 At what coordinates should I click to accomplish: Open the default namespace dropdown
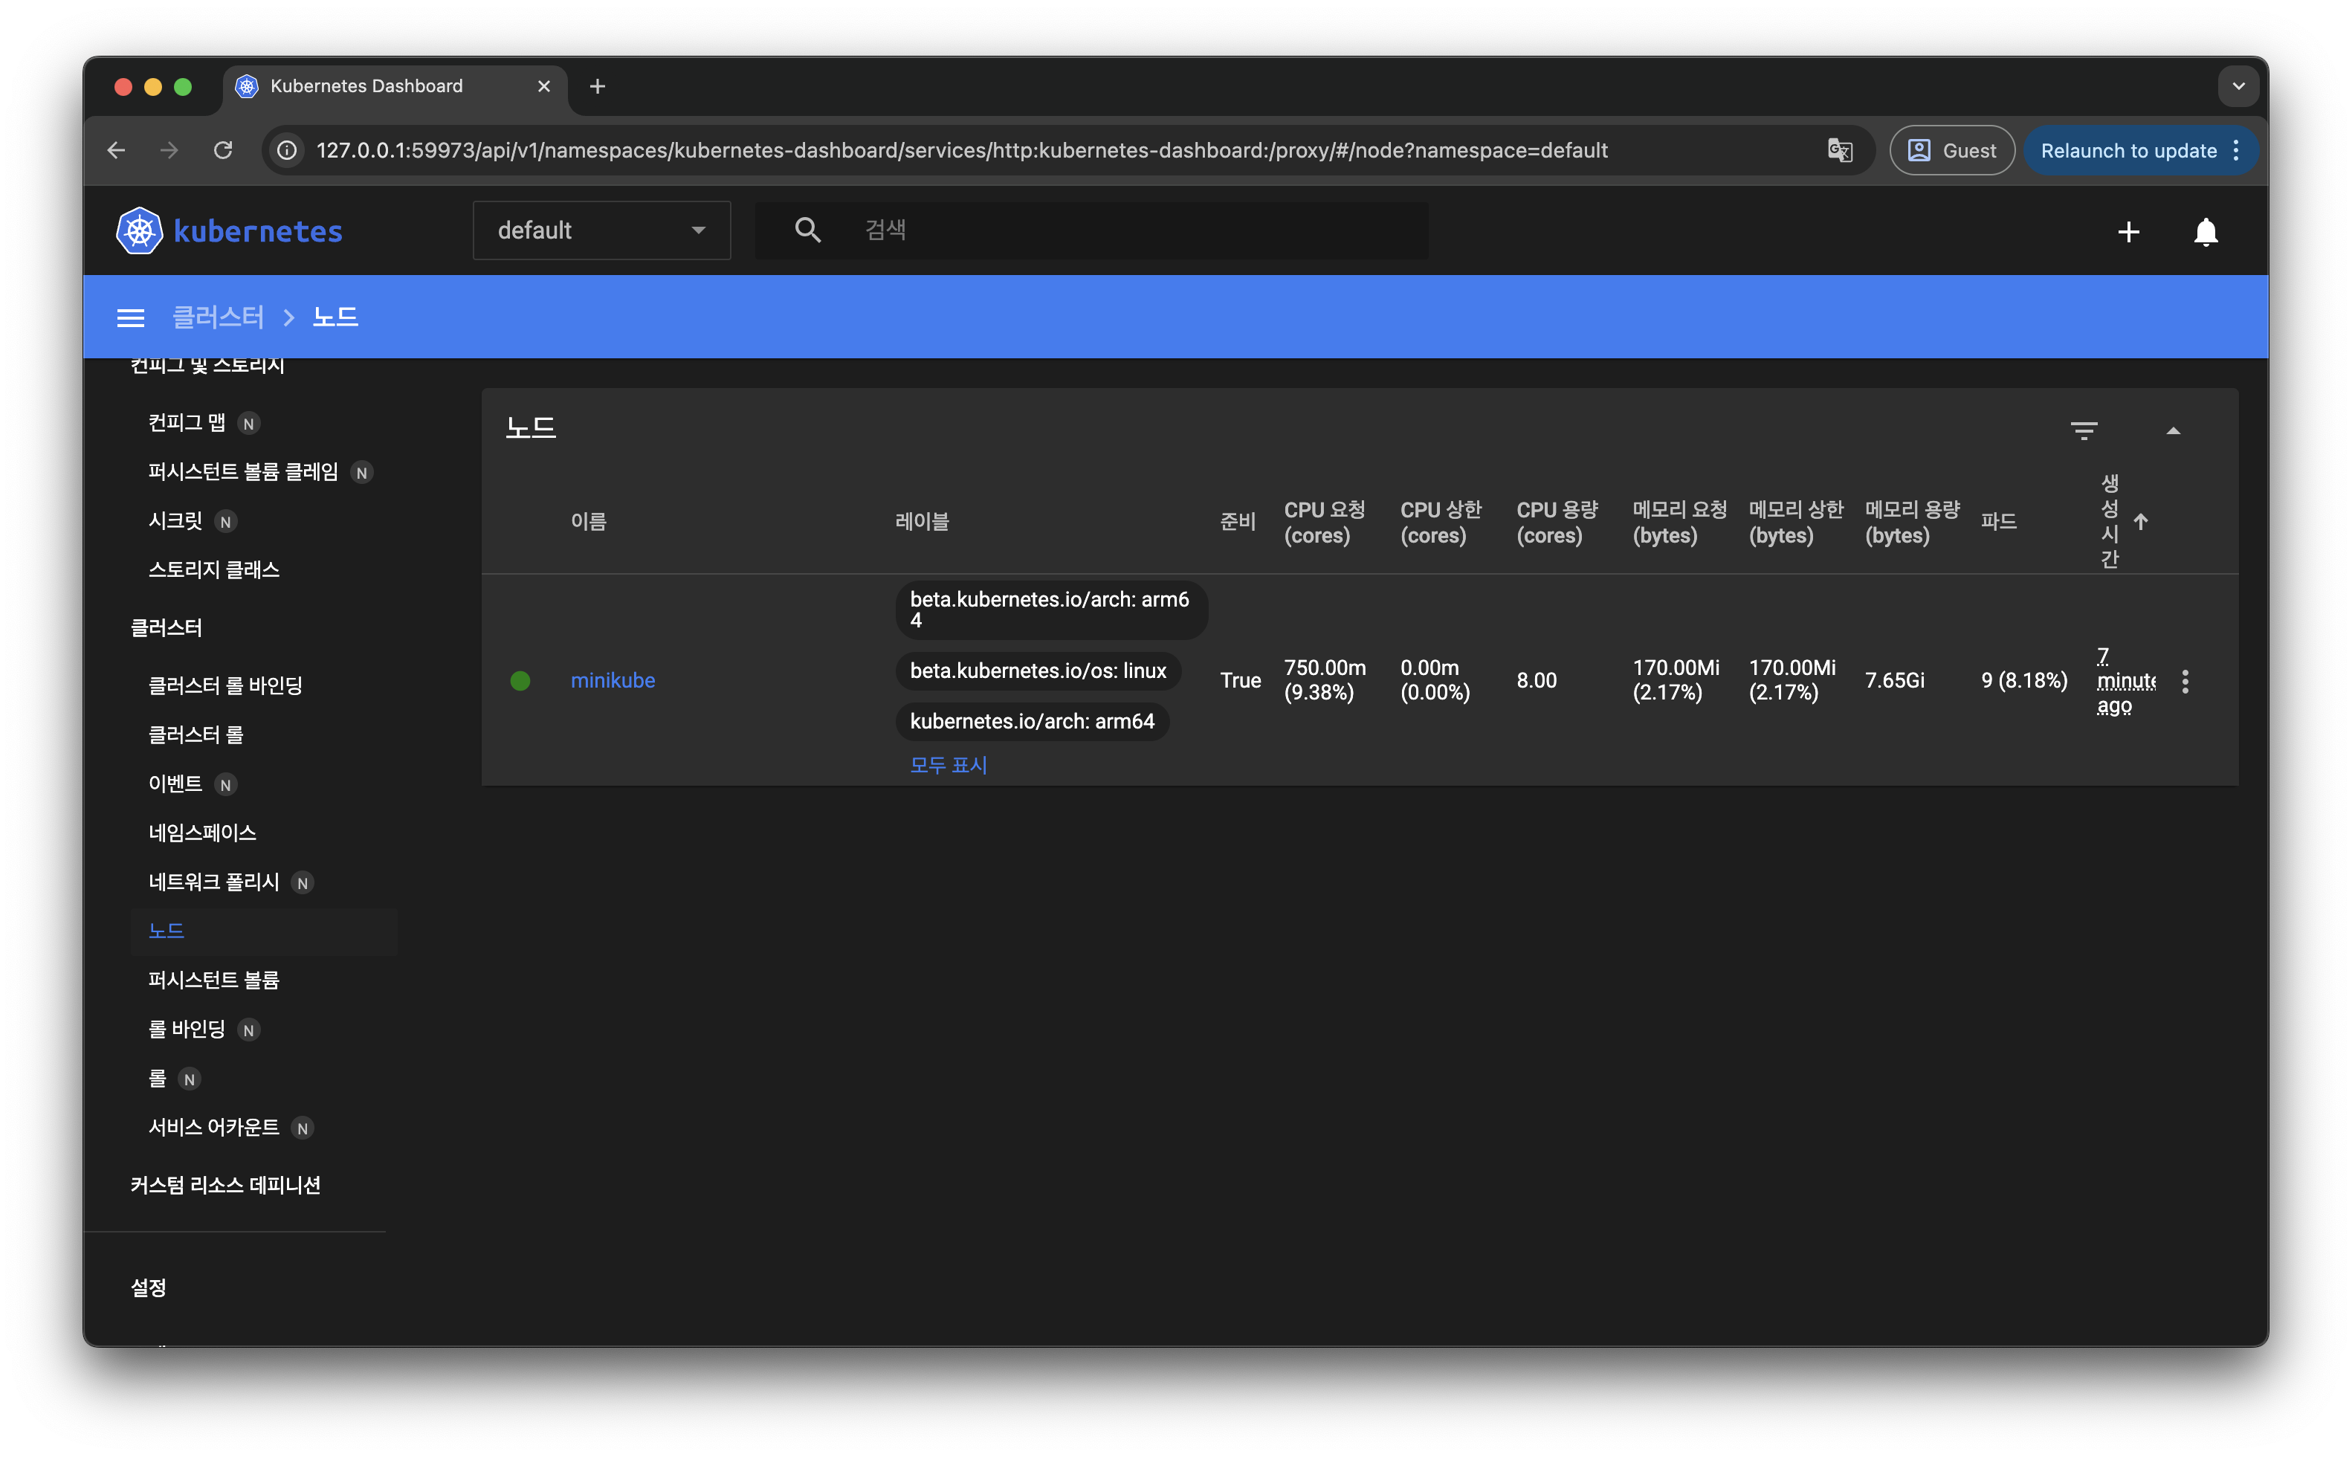601,230
